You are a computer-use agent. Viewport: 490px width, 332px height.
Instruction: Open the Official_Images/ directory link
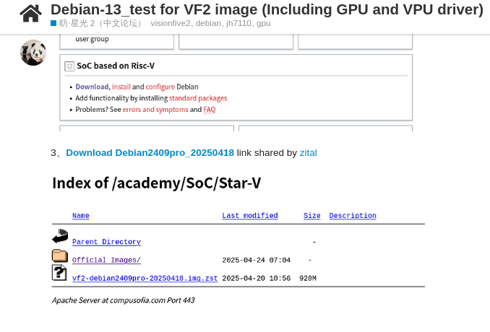click(x=106, y=260)
